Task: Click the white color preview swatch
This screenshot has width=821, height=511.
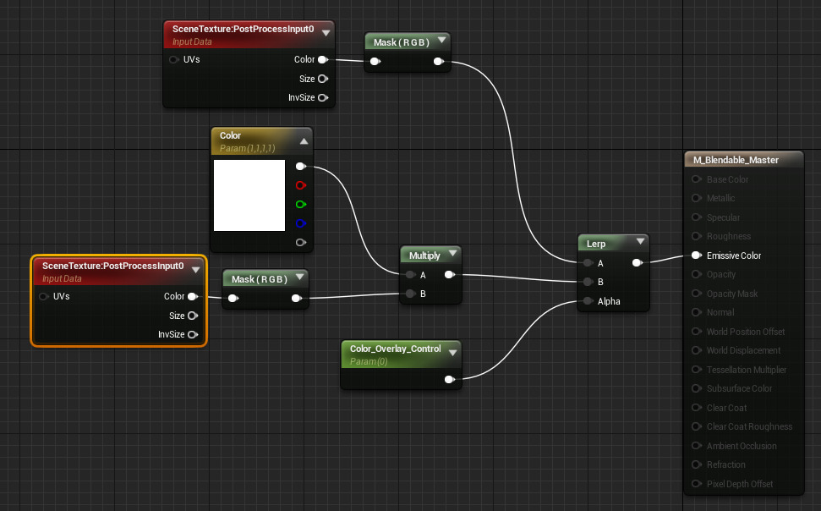Action: click(x=249, y=195)
